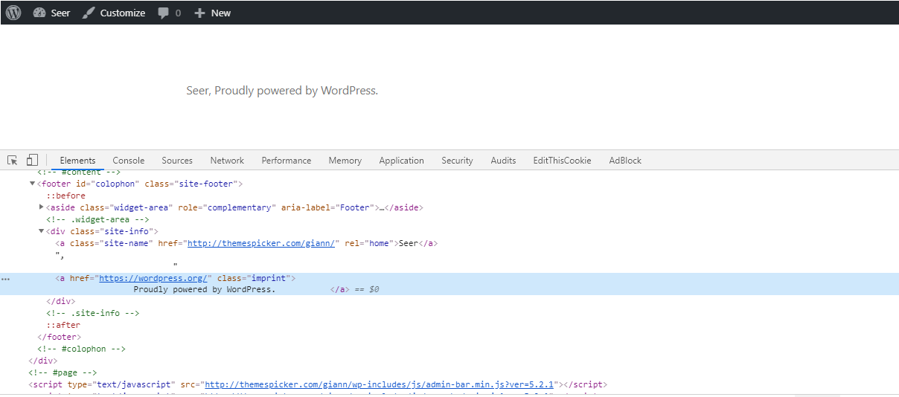
Task: Select the script type="text/javascript" row
Action: tap(318, 384)
